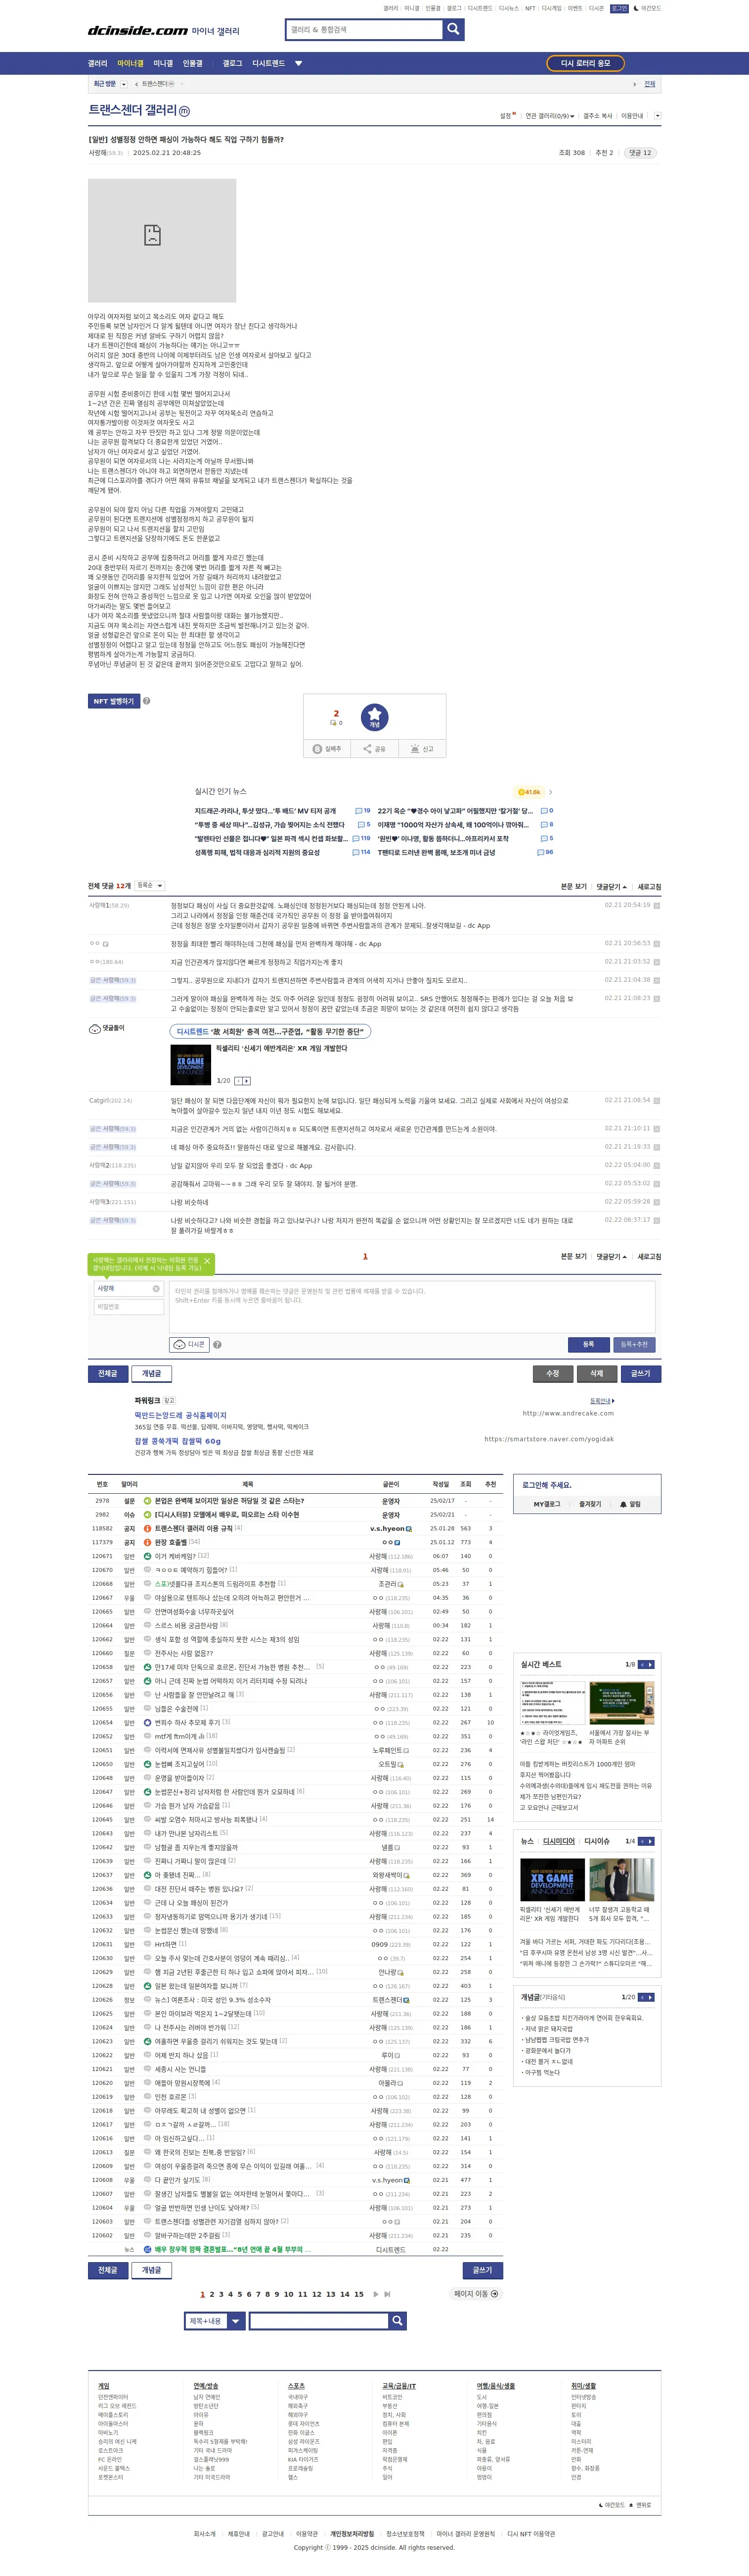
Task: Close the green nickname tooltip
Action: coord(207,1260)
